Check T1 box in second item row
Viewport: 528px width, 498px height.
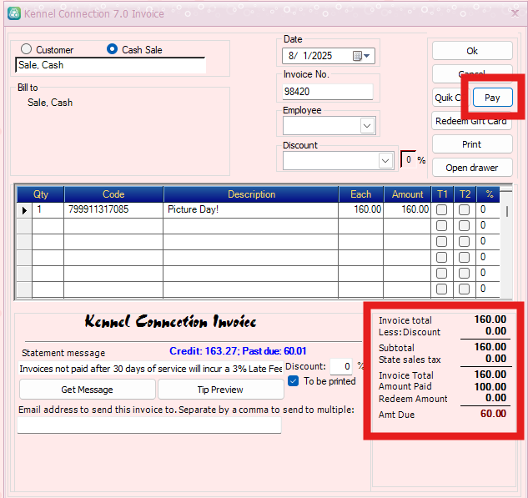coord(441,225)
